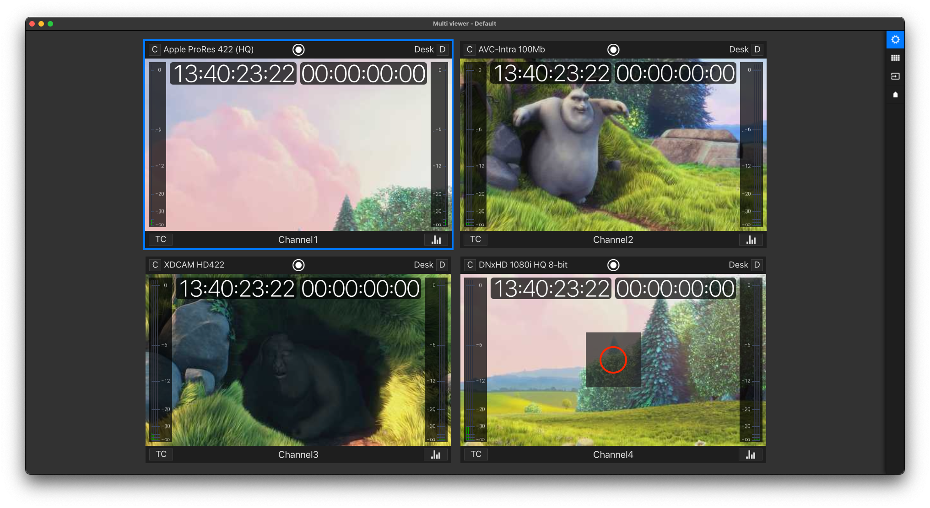930x508 pixels.
Task: Click the Desk label on Channel3
Action: [423, 265]
